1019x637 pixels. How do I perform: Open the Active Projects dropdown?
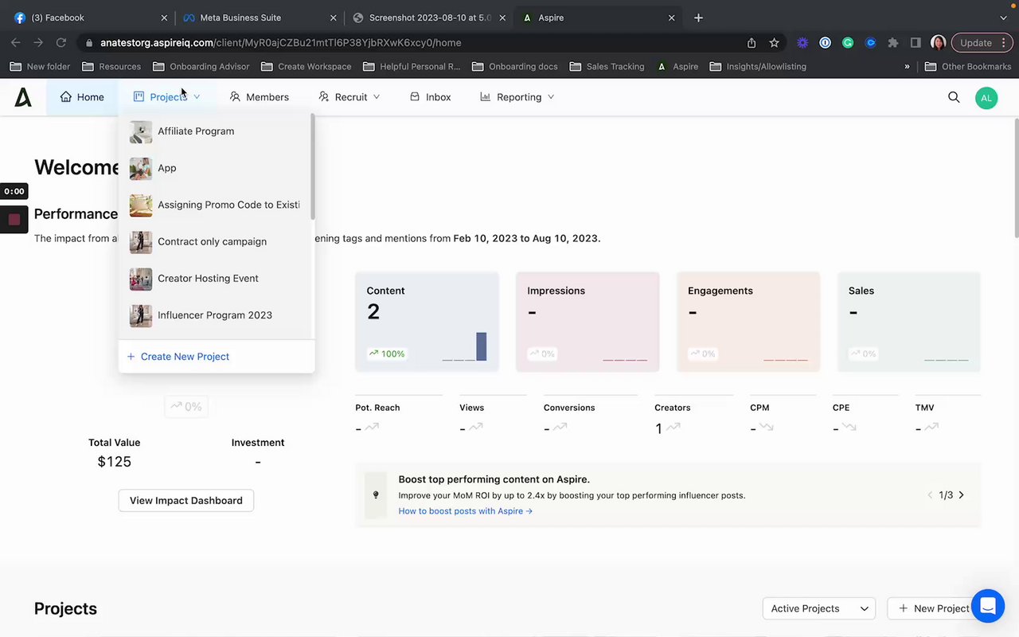tap(818, 608)
